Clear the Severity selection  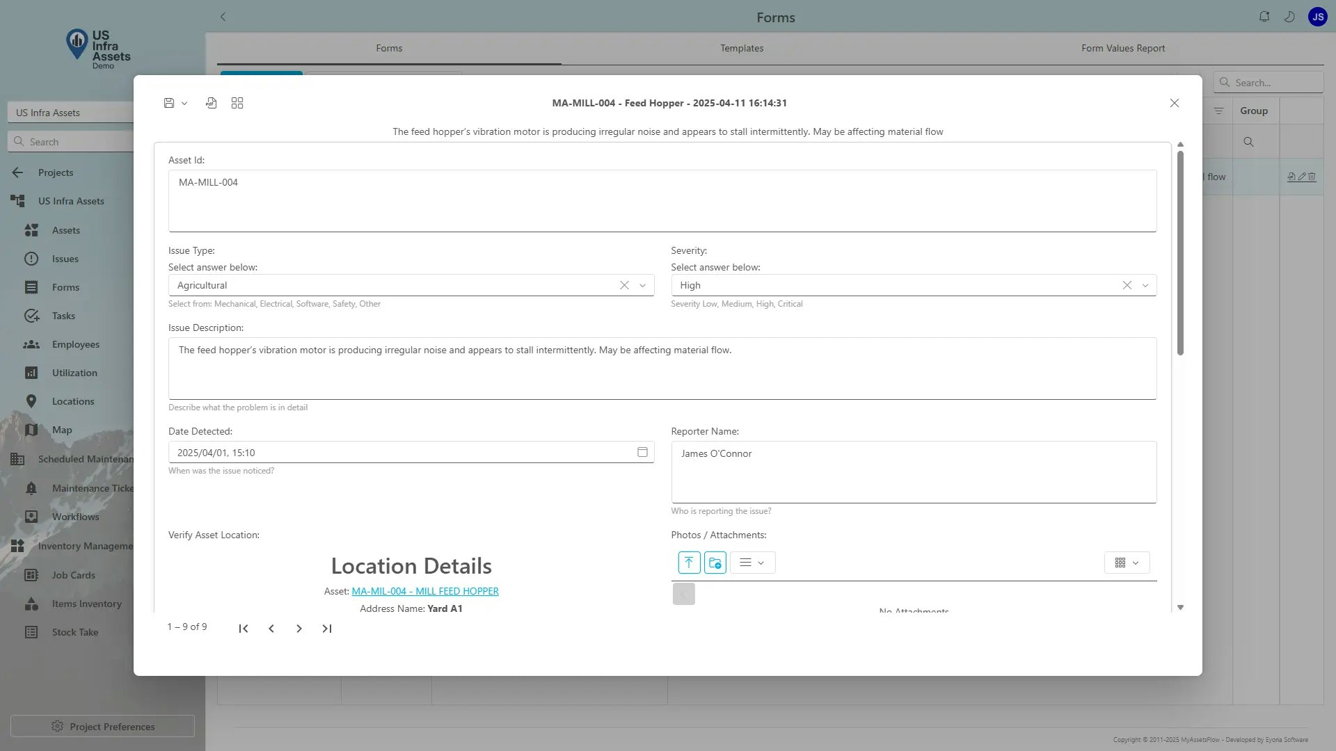(1127, 285)
